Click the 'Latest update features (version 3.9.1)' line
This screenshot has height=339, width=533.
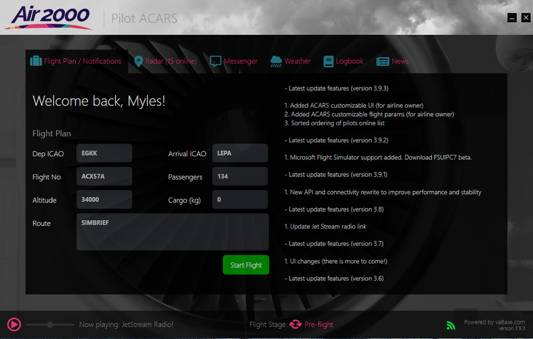pos(336,175)
